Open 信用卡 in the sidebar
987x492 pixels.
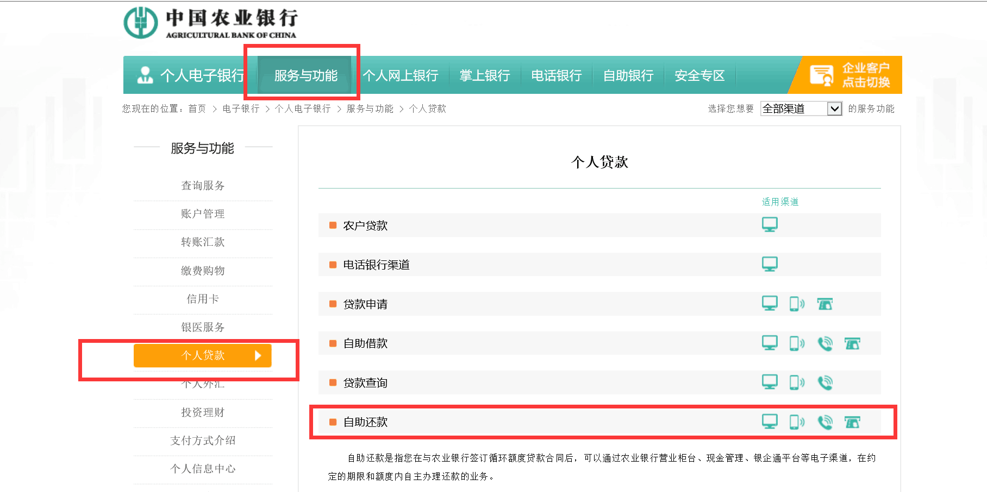pyautogui.click(x=203, y=299)
